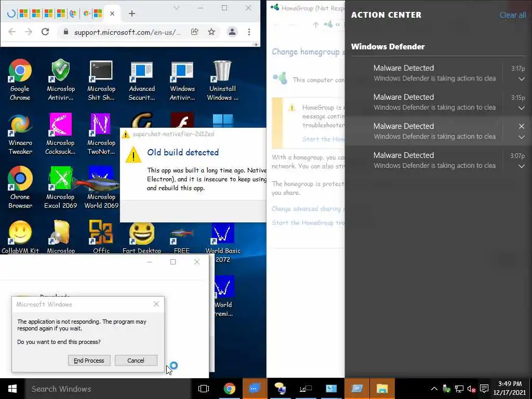Click Cancel in the not responding dialog
This screenshot has height=399, width=532.
(x=136, y=361)
